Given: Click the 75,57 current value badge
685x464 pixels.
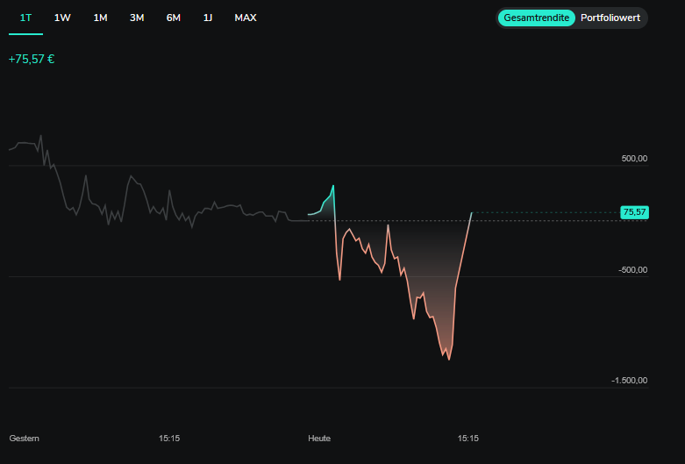Looking at the screenshot, I should (x=633, y=212).
